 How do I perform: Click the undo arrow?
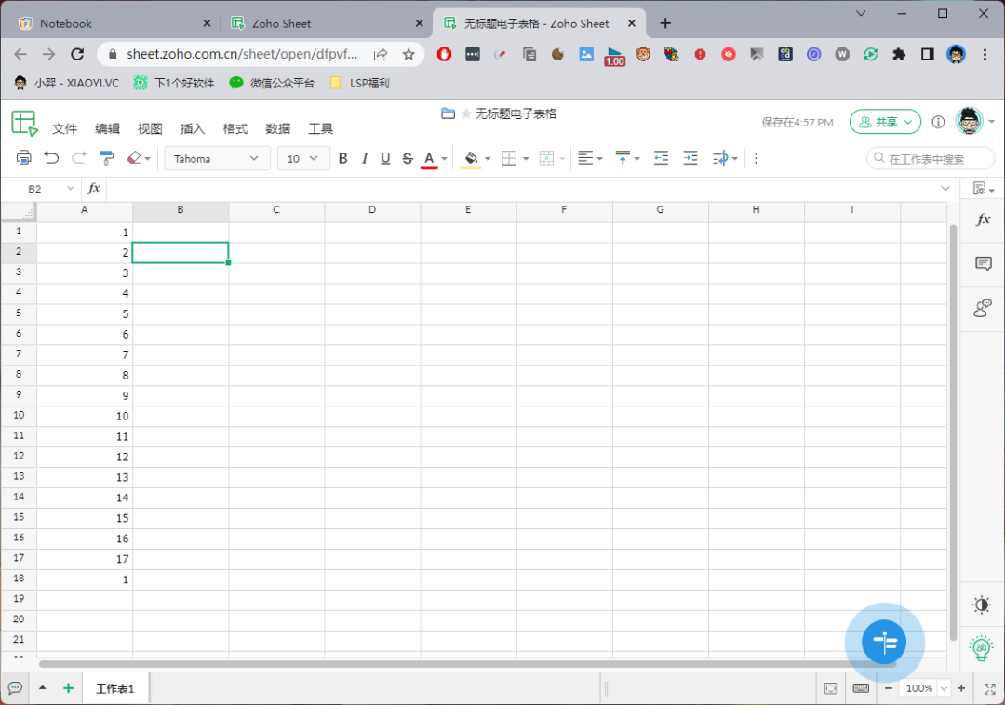[51, 157]
